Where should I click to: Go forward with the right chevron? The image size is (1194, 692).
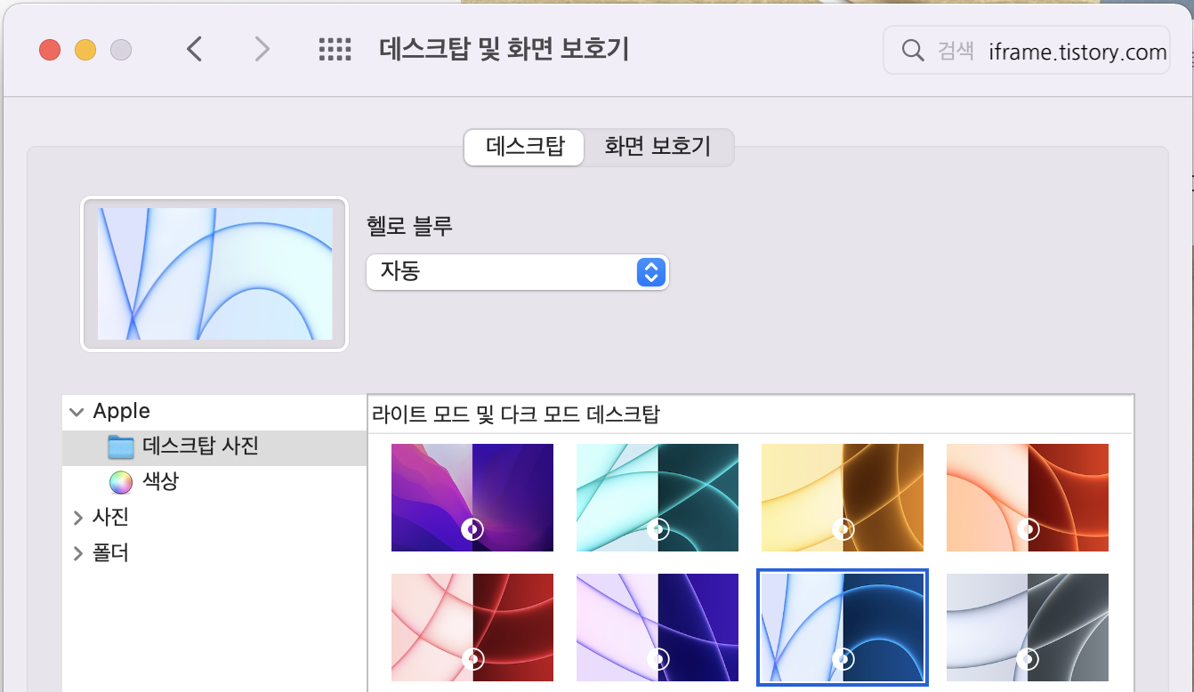262,49
